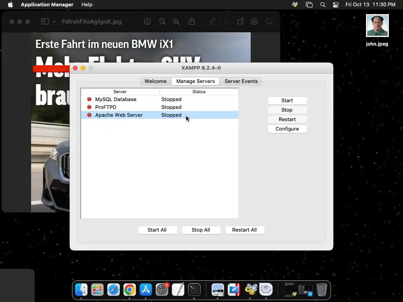The image size is (403, 302).
Task: Open Finder in the Dock
Action: [x=81, y=290]
